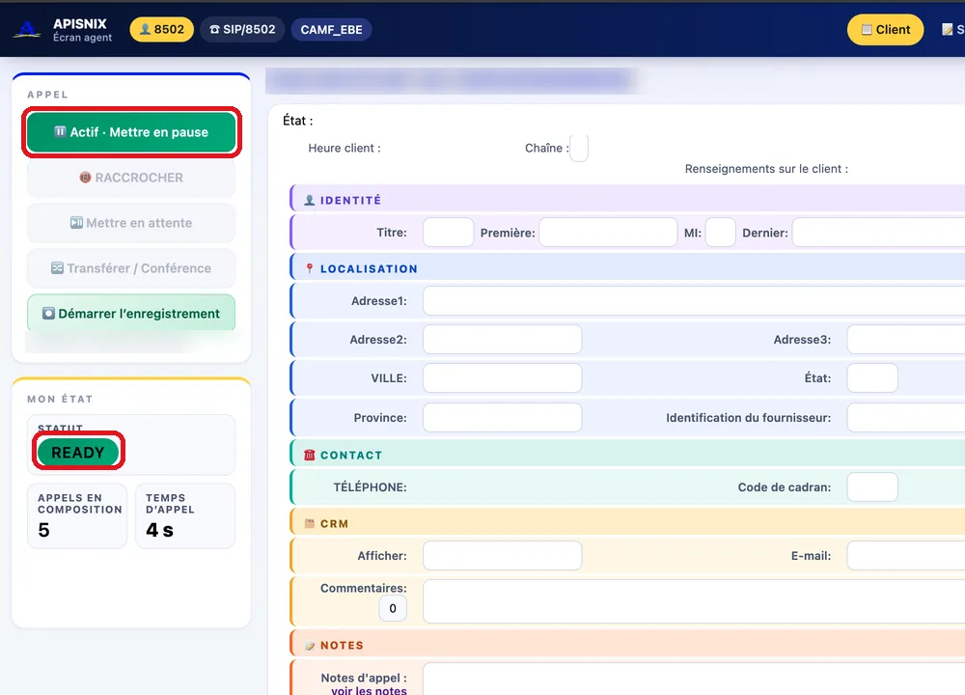Click the SIP/8502 phone badge
This screenshot has height=695, width=965.
242,30
